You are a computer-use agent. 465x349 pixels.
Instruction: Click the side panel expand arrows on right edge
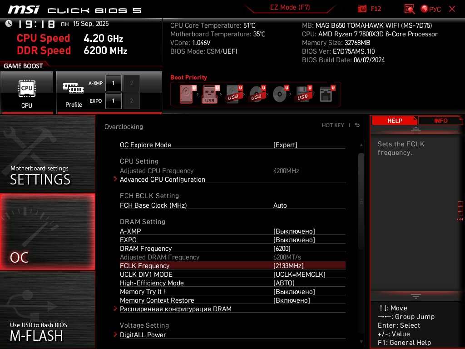point(460,219)
